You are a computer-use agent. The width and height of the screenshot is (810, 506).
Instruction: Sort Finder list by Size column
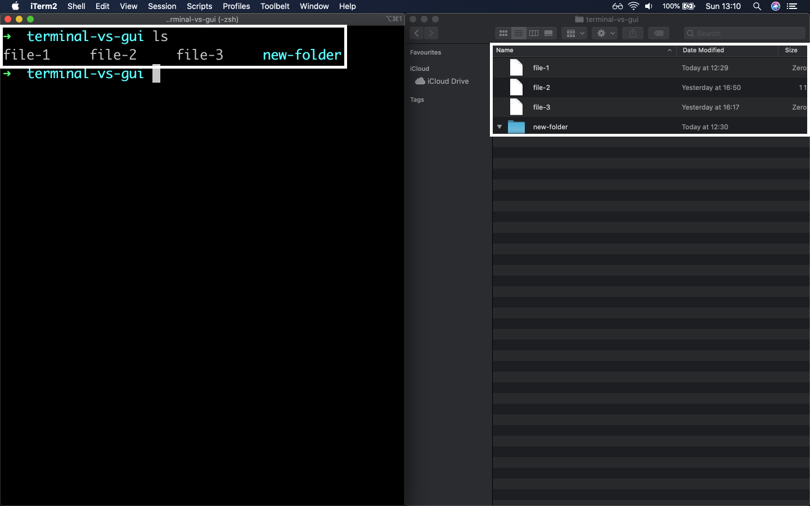794,50
